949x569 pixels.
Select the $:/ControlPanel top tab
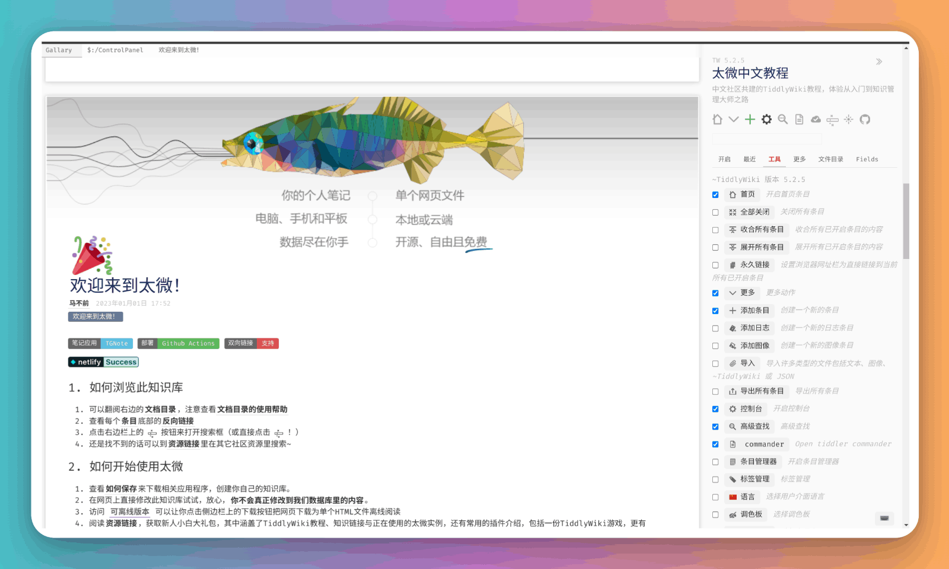(x=115, y=50)
